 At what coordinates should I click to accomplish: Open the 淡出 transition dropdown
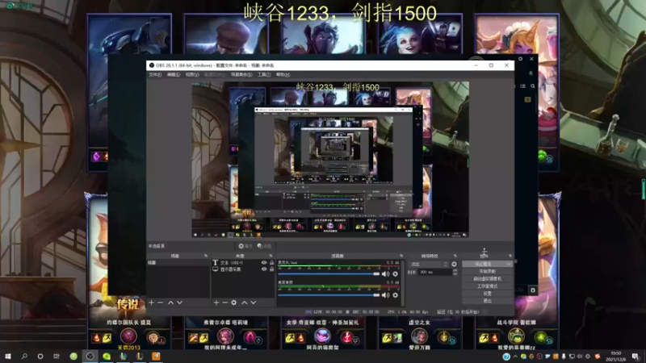pyautogui.click(x=429, y=265)
